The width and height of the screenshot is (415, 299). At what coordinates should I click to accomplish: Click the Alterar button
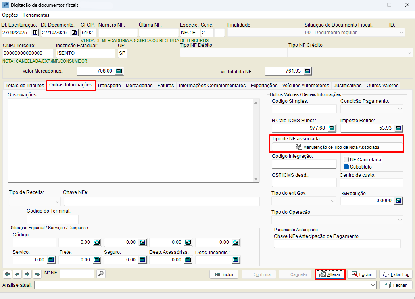point(330,274)
